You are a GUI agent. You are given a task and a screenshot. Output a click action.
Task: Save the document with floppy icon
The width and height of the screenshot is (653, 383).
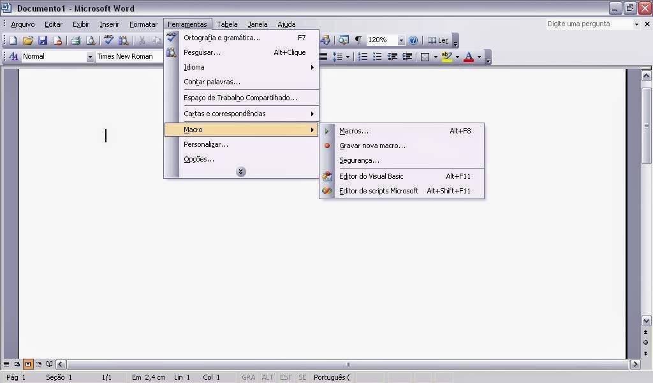pos(43,40)
